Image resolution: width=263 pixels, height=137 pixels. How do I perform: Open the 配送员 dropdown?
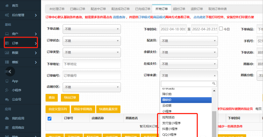(189, 41)
